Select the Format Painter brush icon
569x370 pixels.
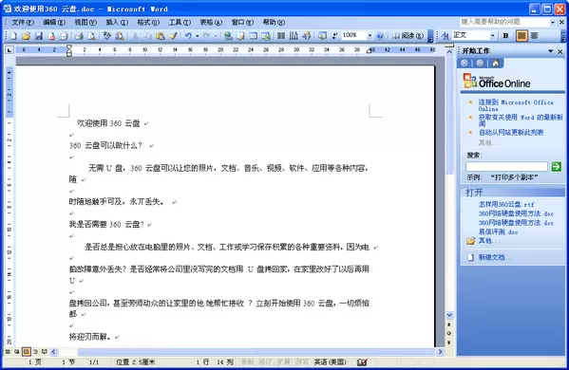(x=173, y=36)
